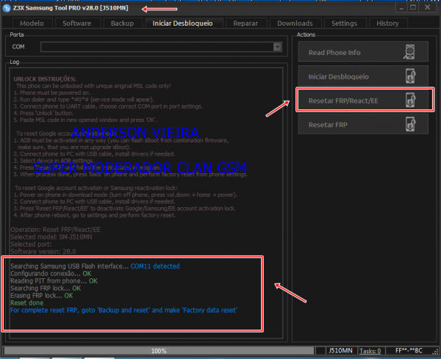View the History tab
The width and height of the screenshot is (441, 359).
(x=387, y=23)
